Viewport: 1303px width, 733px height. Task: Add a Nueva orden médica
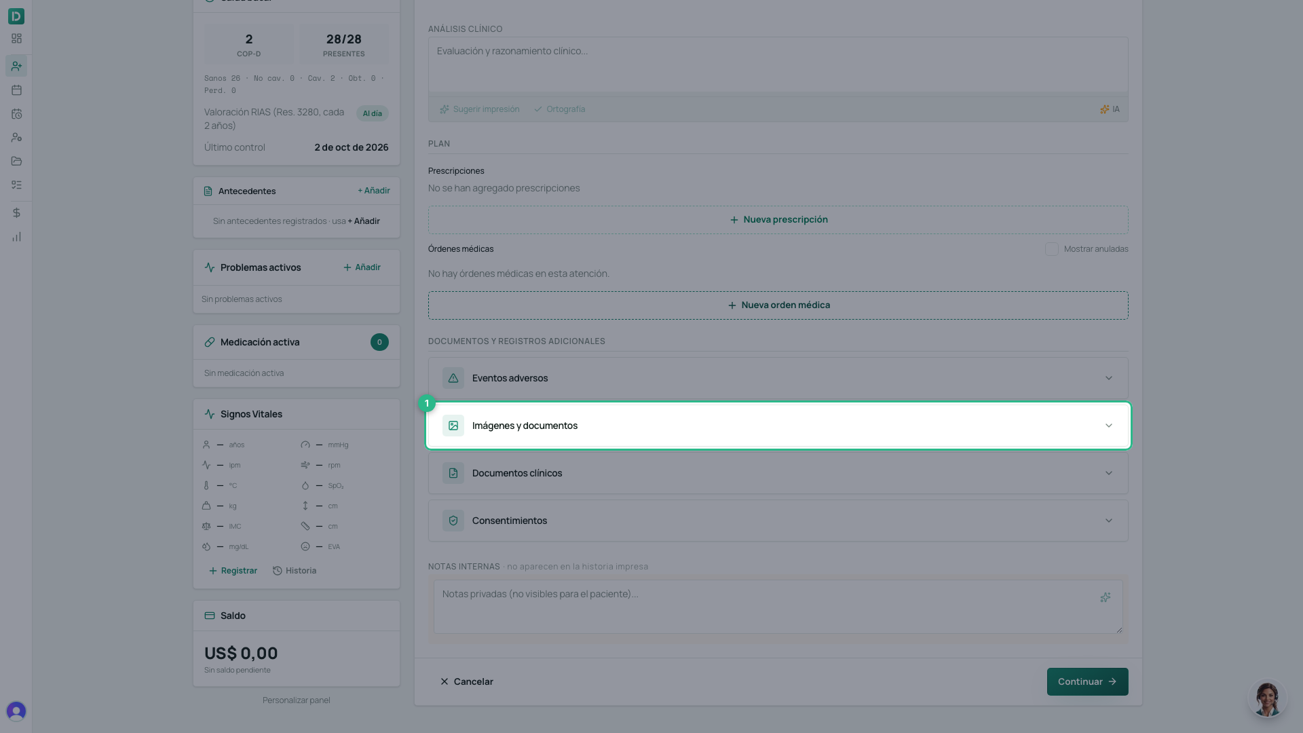(x=778, y=305)
